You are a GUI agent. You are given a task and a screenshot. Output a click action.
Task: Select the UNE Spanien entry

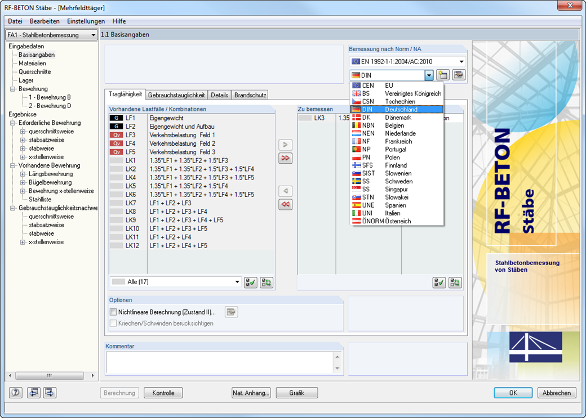point(397,205)
